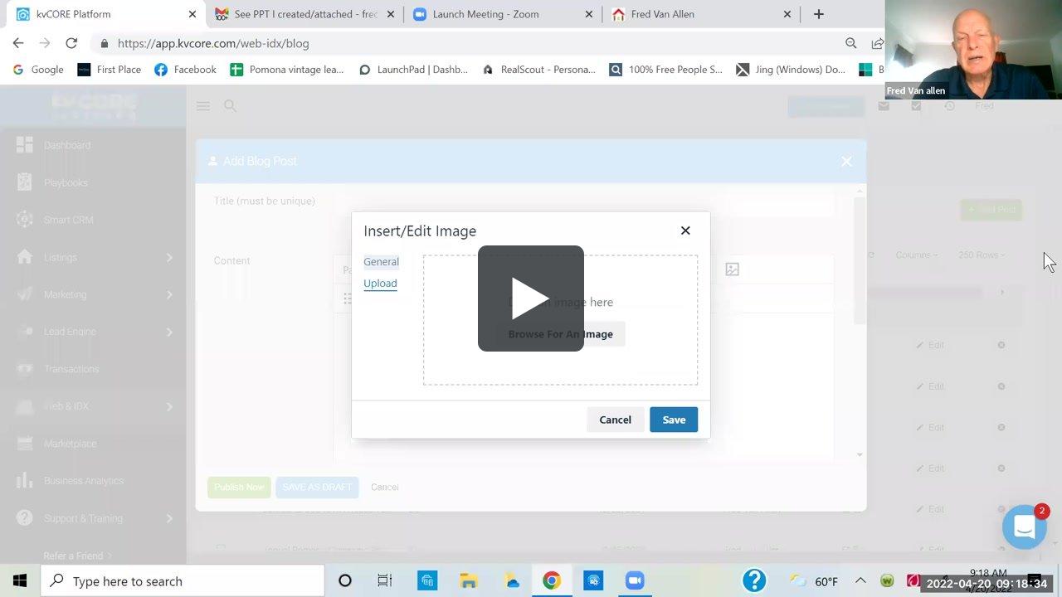Open Chrome from the taskbar
Viewport: 1062px width, 597px height.
[x=552, y=581]
